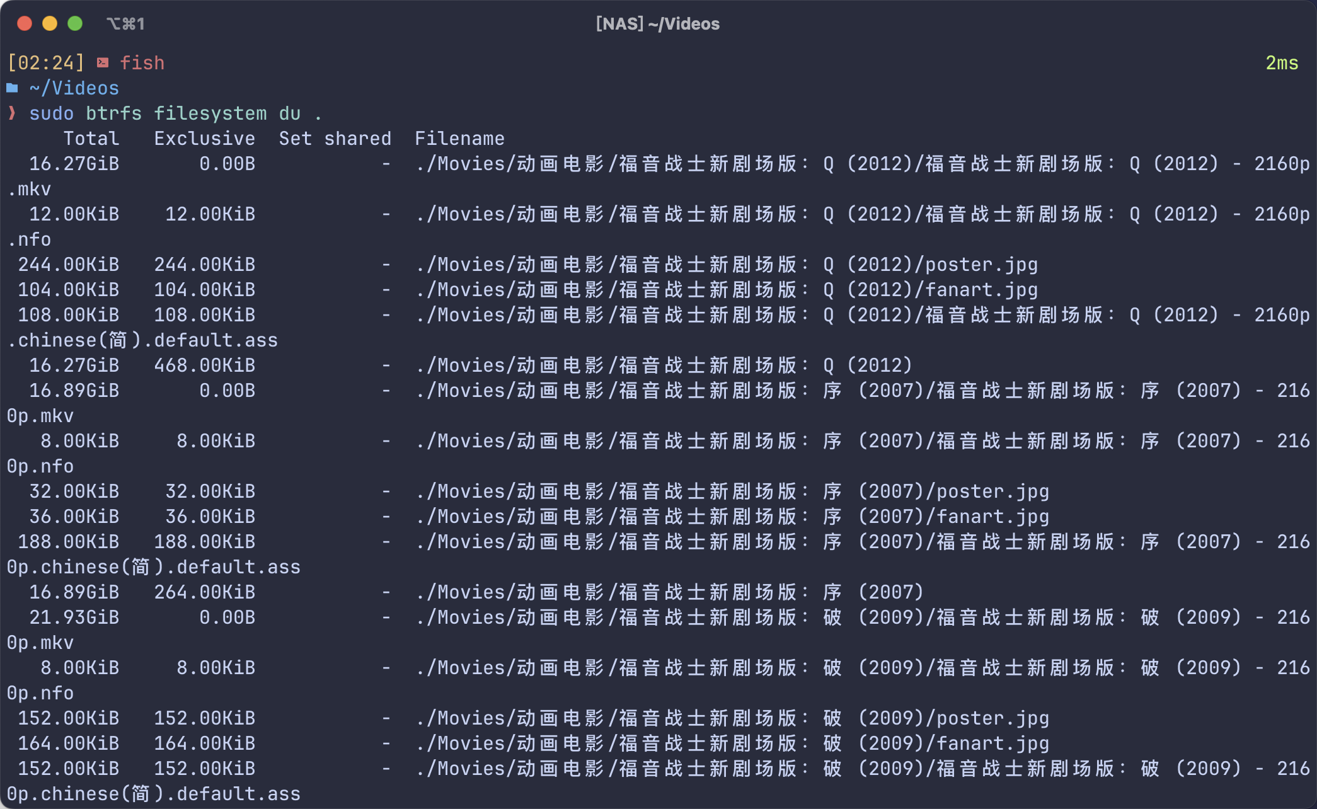Click the 164.00KiB total value
This screenshot has width=1317, height=809.
pyautogui.click(x=68, y=743)
